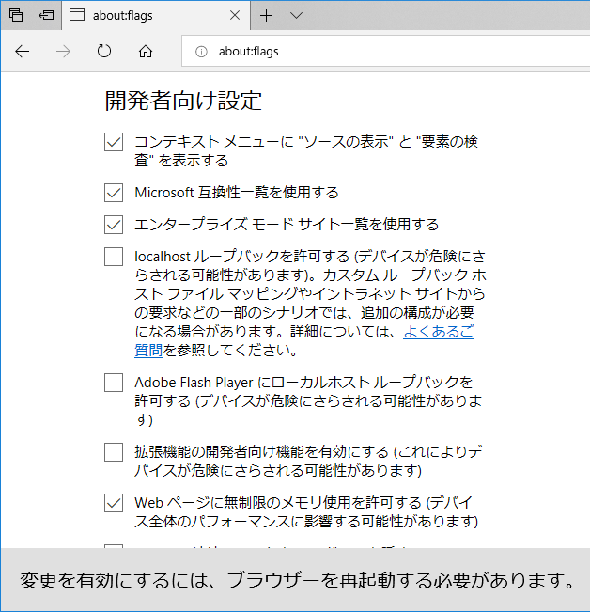Toggle Microsoft 互換性一覧を使用する checkbox
This screenshot has width=590, height=612.
click(x=114, y=193)
